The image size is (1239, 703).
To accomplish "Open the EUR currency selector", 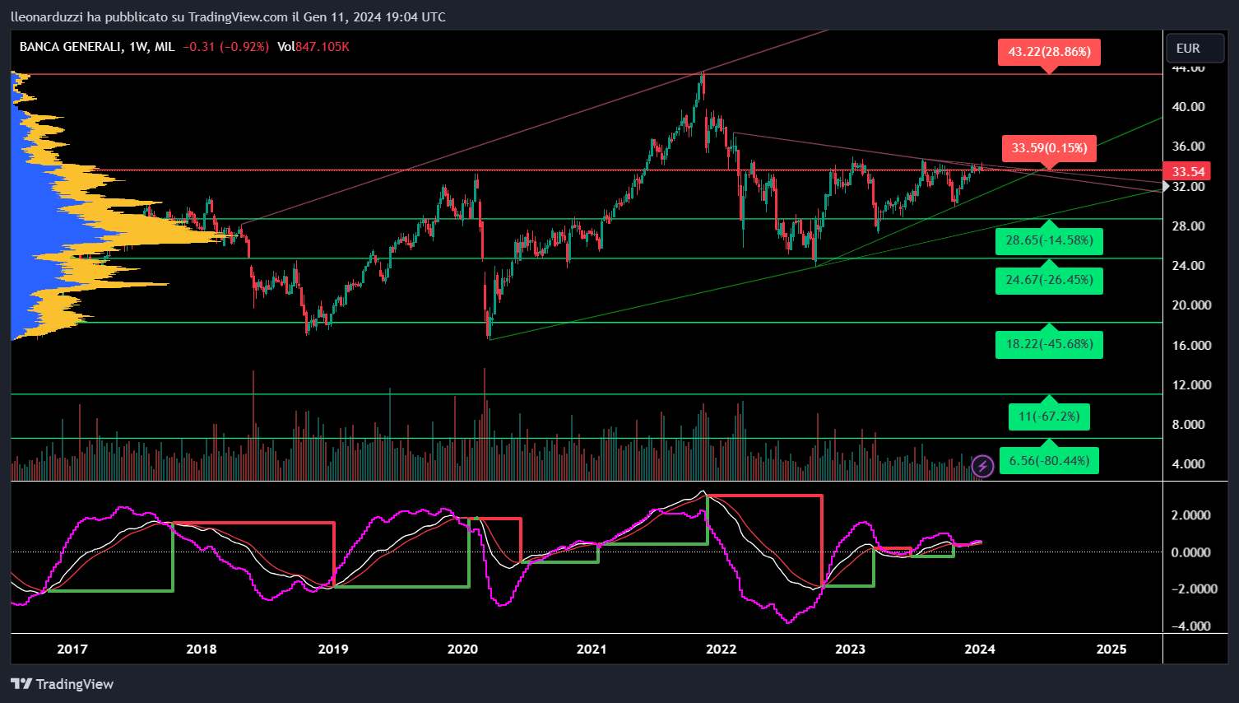I will click(1195, 48).
